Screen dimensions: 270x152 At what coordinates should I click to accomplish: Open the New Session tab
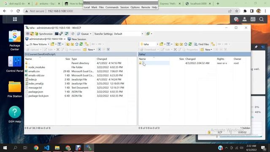[77, 39]
